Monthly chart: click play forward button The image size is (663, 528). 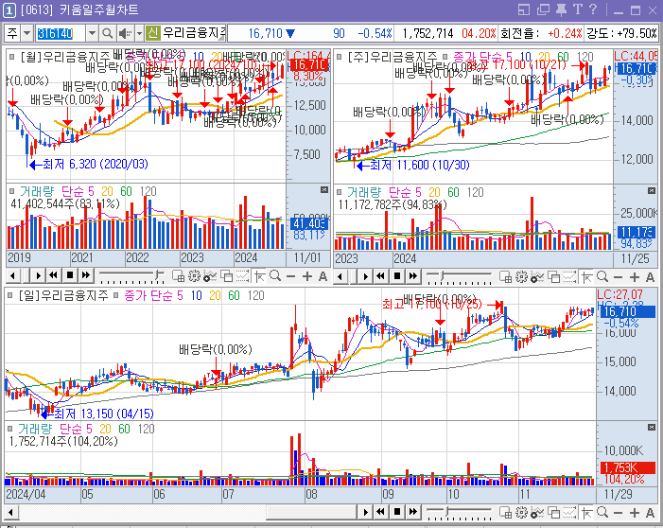click(x=38, y=276)
